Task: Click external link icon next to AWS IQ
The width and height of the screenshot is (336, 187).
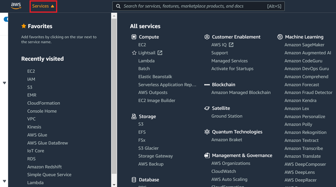Action: 231,45
